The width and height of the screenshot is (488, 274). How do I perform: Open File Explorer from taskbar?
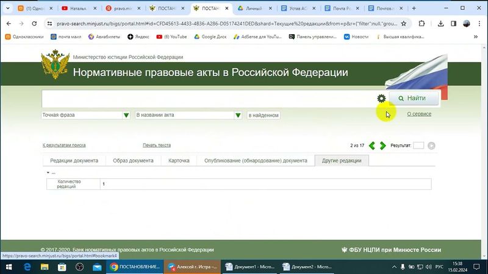point(45,267)
